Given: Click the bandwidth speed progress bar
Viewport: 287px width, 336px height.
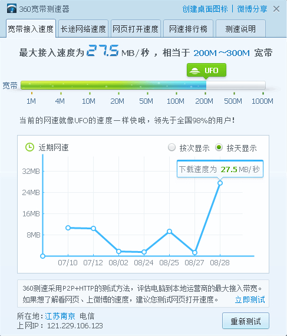Looking at the screenshot, I should (143, 85).
